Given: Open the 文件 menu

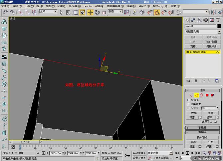Looking at the screenshot, I should [6, 6].
